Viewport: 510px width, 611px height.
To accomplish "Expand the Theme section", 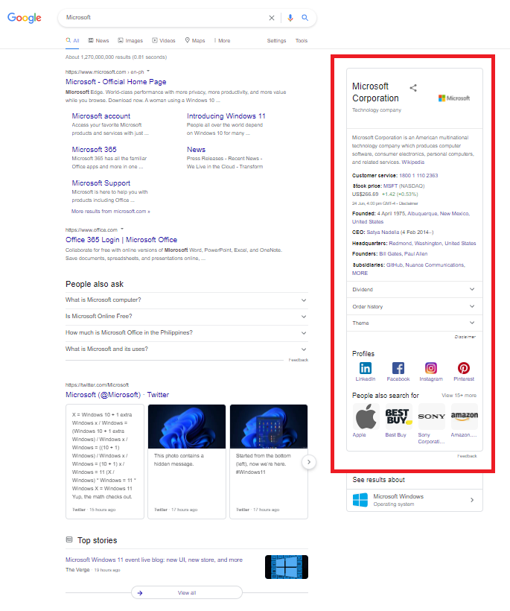I will click(x=415, y=323).
